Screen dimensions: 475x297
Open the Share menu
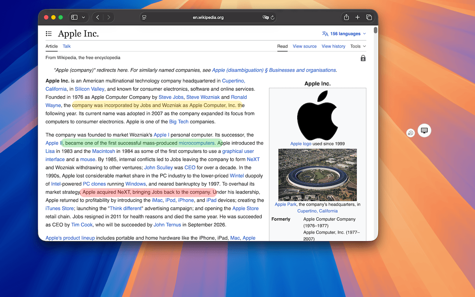pos(346,17)
